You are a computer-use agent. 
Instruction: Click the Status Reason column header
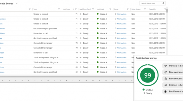coord(136,9)
